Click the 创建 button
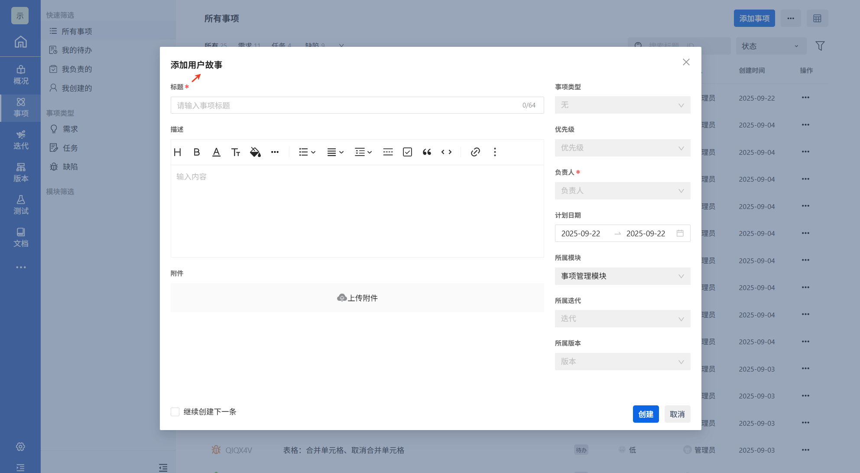The width and height of the screenshot is (860, 473). pyautogui.click(x=646, y=414)
